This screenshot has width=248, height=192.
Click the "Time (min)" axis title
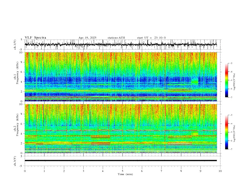pyautogui.click(x=125, y=174)
